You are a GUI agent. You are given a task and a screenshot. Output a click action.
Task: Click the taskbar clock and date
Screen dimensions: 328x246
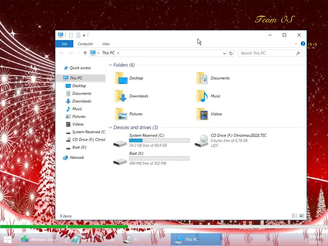(316, 240)
